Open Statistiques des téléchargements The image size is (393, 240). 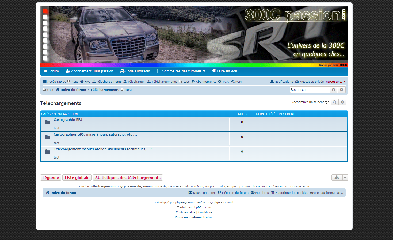point(128,178)
